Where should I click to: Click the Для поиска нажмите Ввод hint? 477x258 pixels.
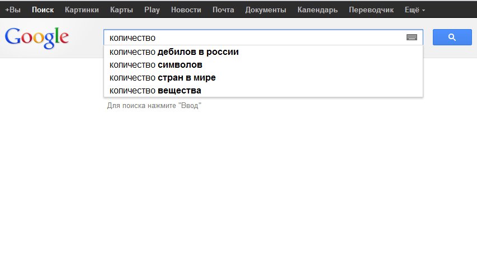click(x=154, y=106)
